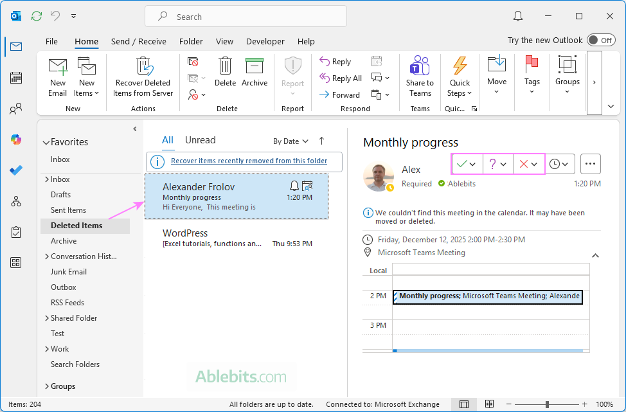626x412 pixels.
Task: Open Microsoft To Do from the sidebar
Action: [16, 170]
